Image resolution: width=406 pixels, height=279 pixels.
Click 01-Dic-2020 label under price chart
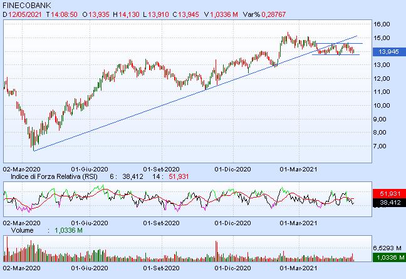click(233, 170)
